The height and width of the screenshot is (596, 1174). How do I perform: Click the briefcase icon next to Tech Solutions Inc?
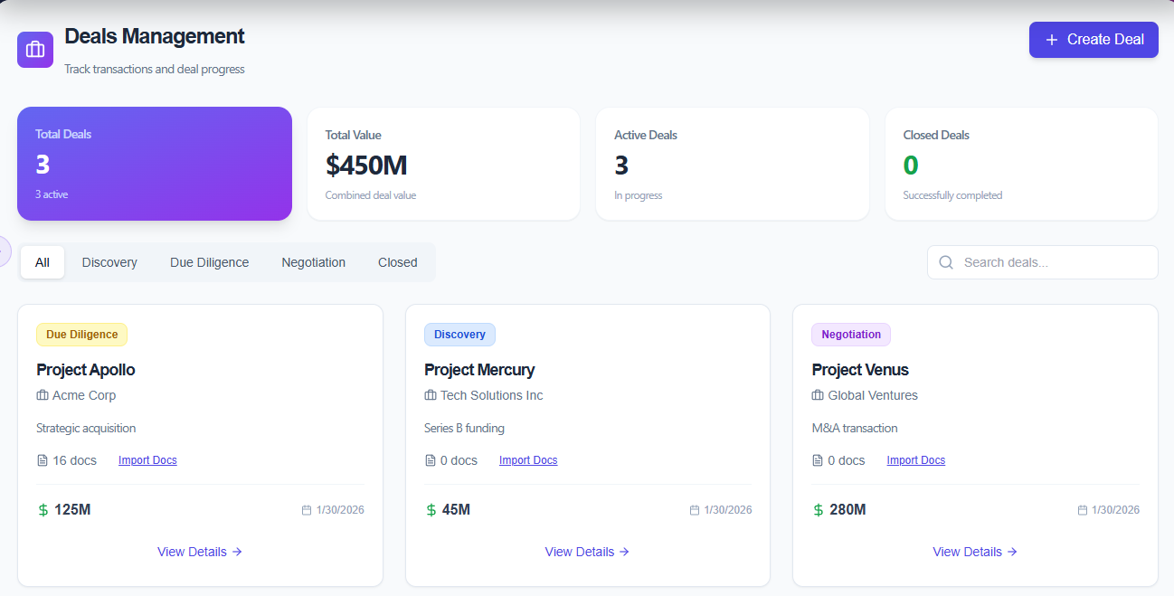[431, 395]
